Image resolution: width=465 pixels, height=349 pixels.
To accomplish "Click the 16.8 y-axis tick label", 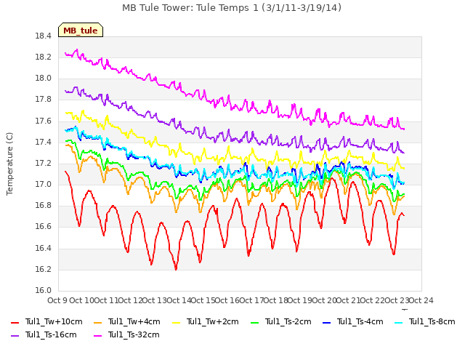I will tap(44, 206).
